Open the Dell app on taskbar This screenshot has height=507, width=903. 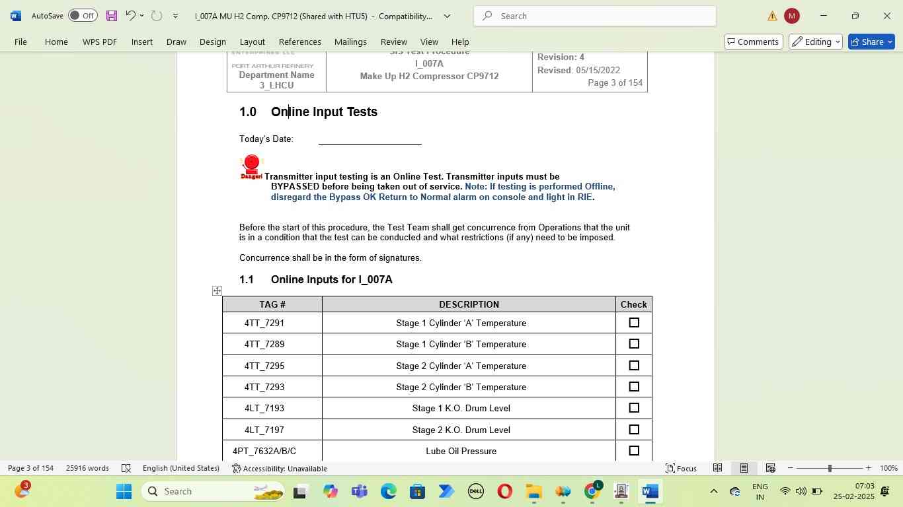tap(475, 491)
